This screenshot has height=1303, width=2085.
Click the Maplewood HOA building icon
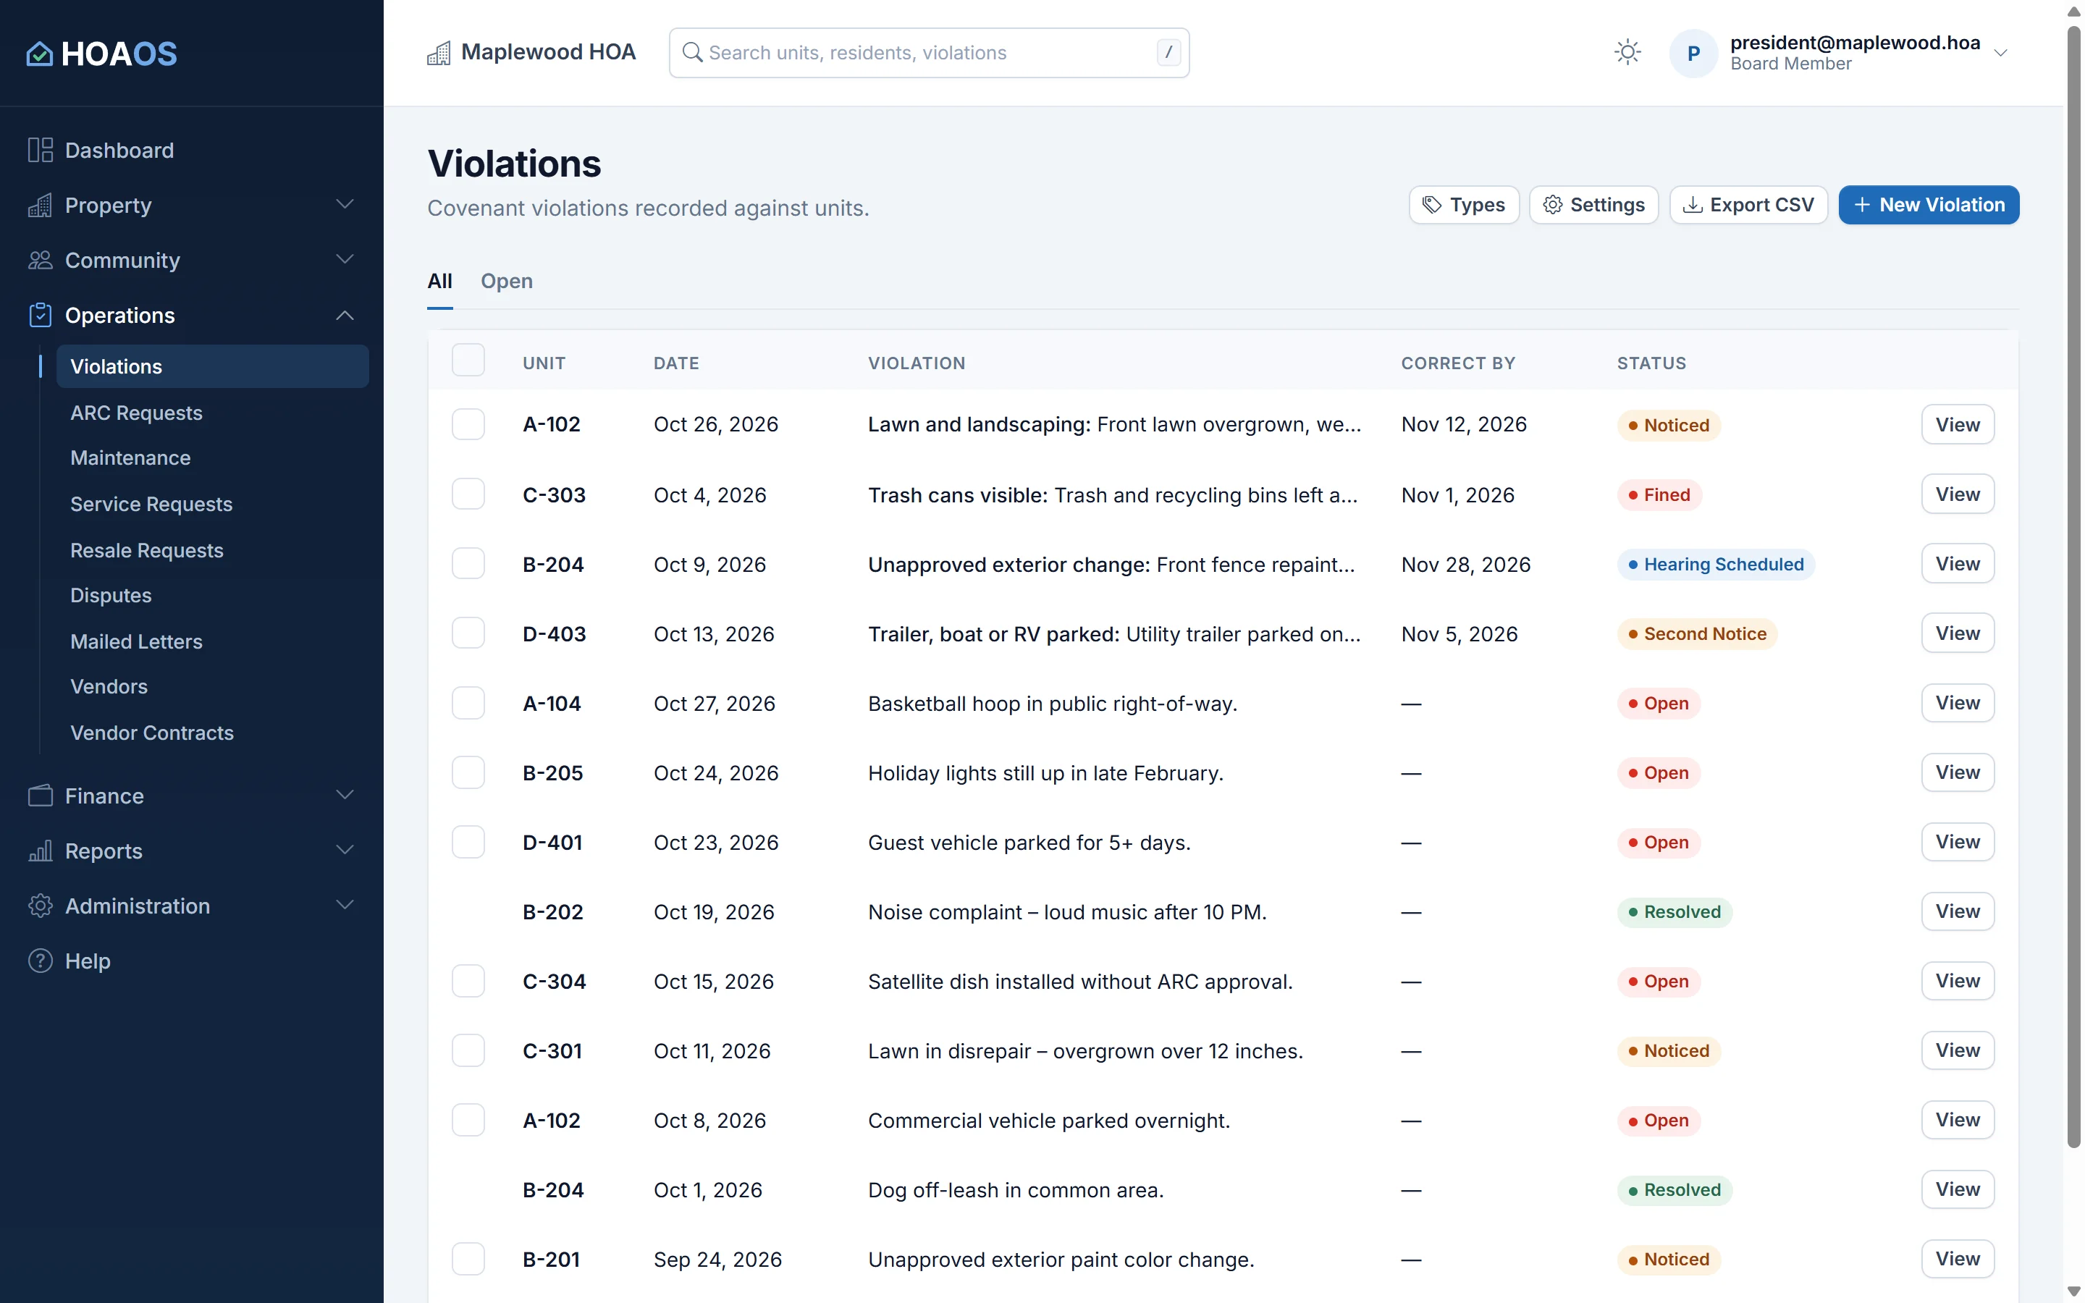coord(439,53)
